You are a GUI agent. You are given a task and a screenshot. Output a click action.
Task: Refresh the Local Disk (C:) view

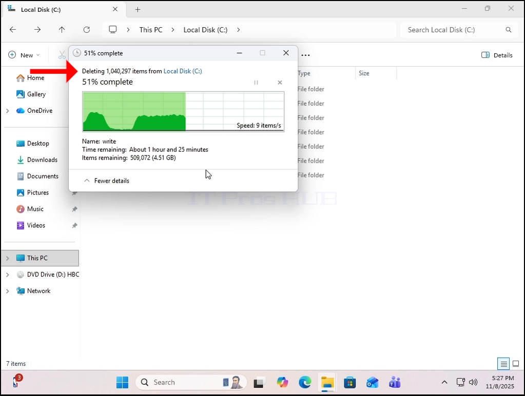point(86,29)
